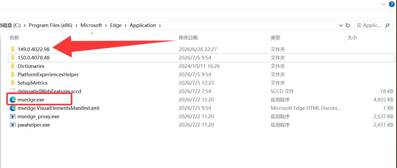This screenshot has height=168, width=397.
Task: Select the (C:) drive breadcrumb
Action: [x=10, y=25]
